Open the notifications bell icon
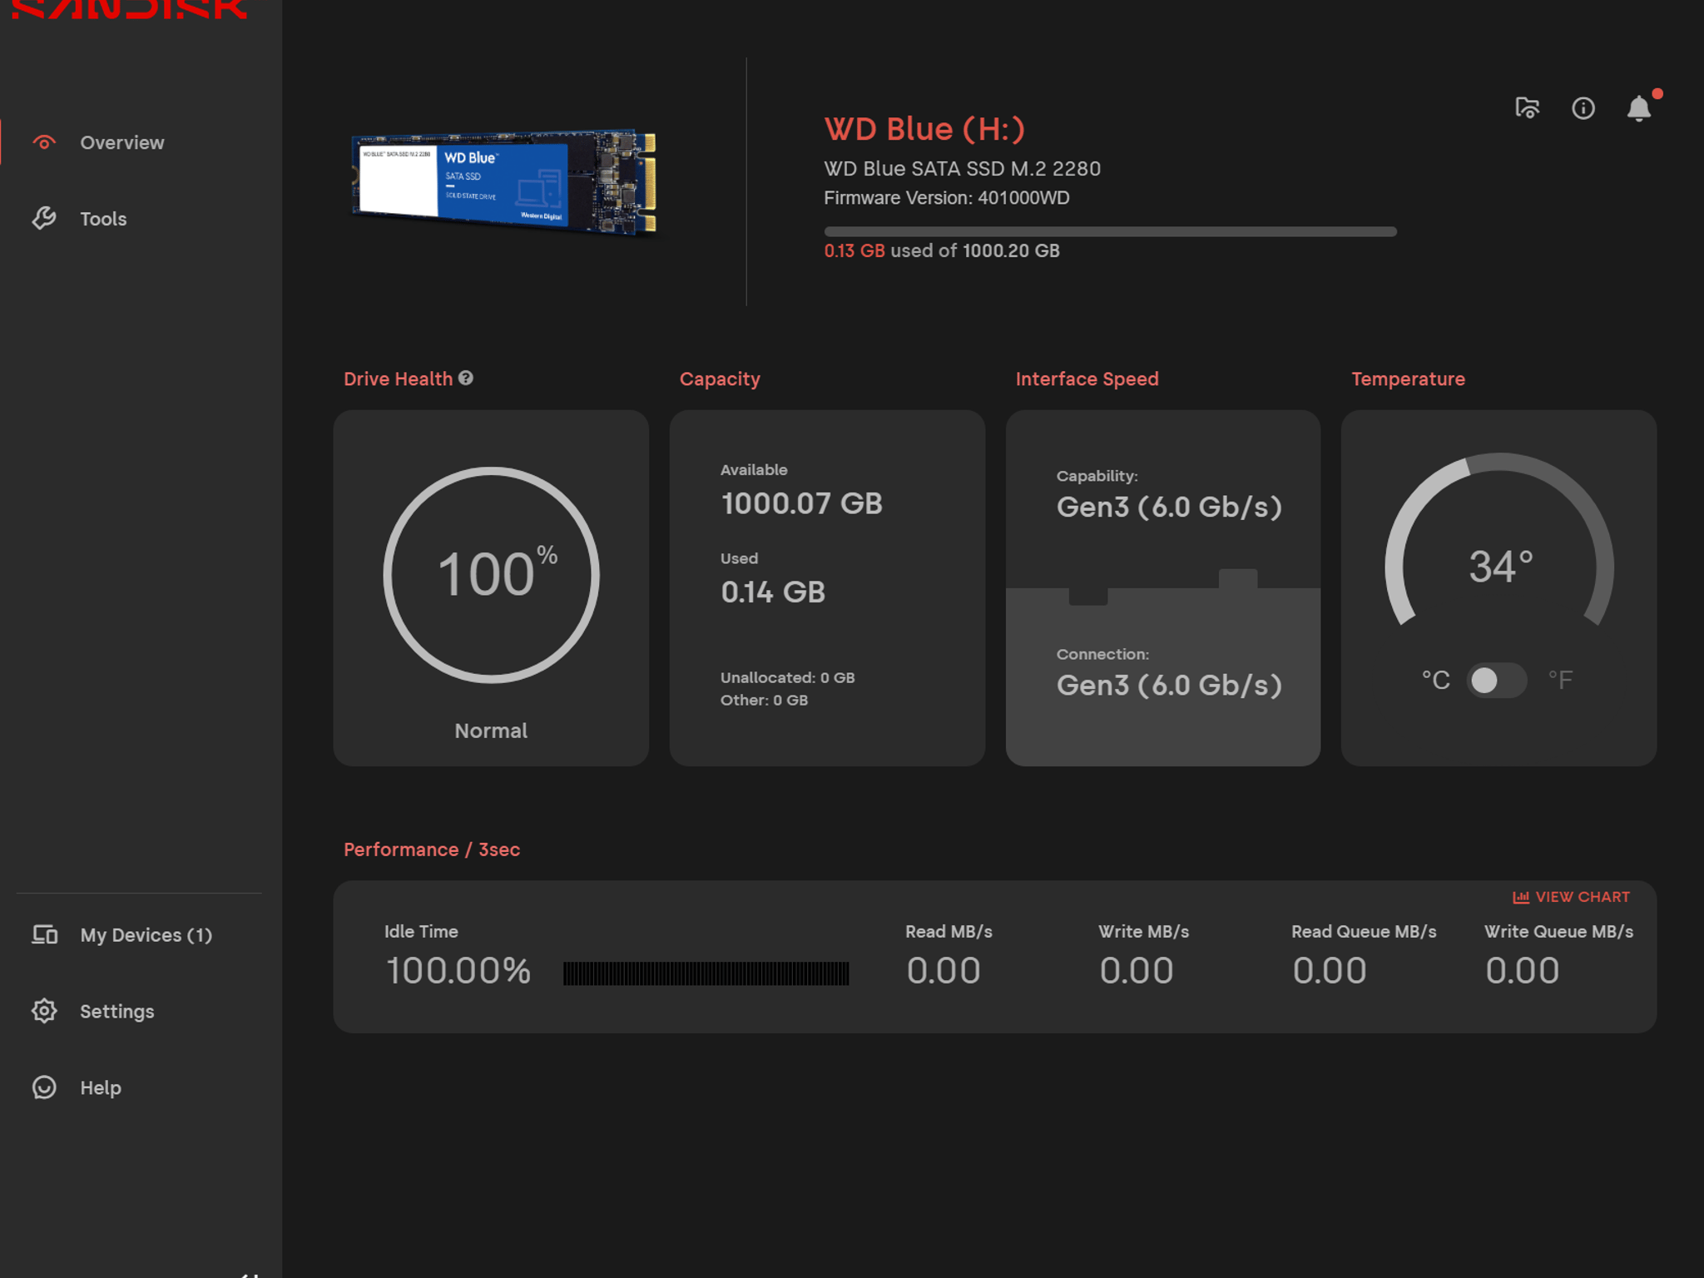 pyautogui.click(x=1639, y=108)
